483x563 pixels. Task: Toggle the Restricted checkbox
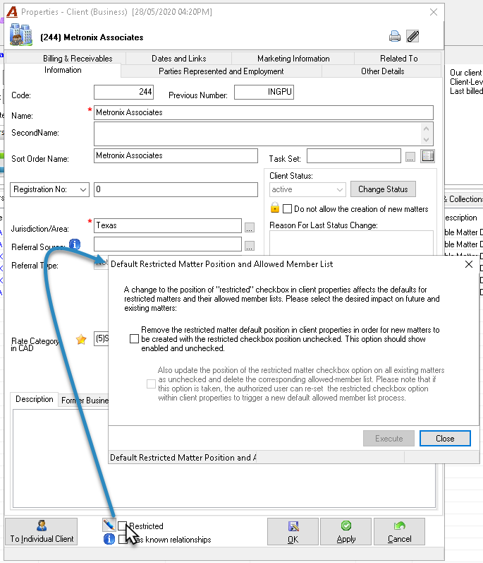(x=122, y=526)
